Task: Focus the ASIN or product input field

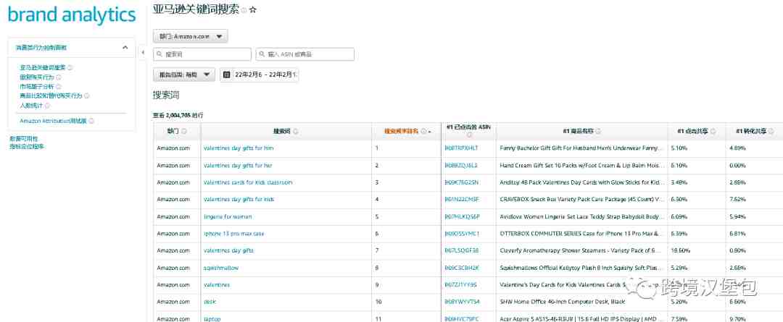Action: coord(304,54)
